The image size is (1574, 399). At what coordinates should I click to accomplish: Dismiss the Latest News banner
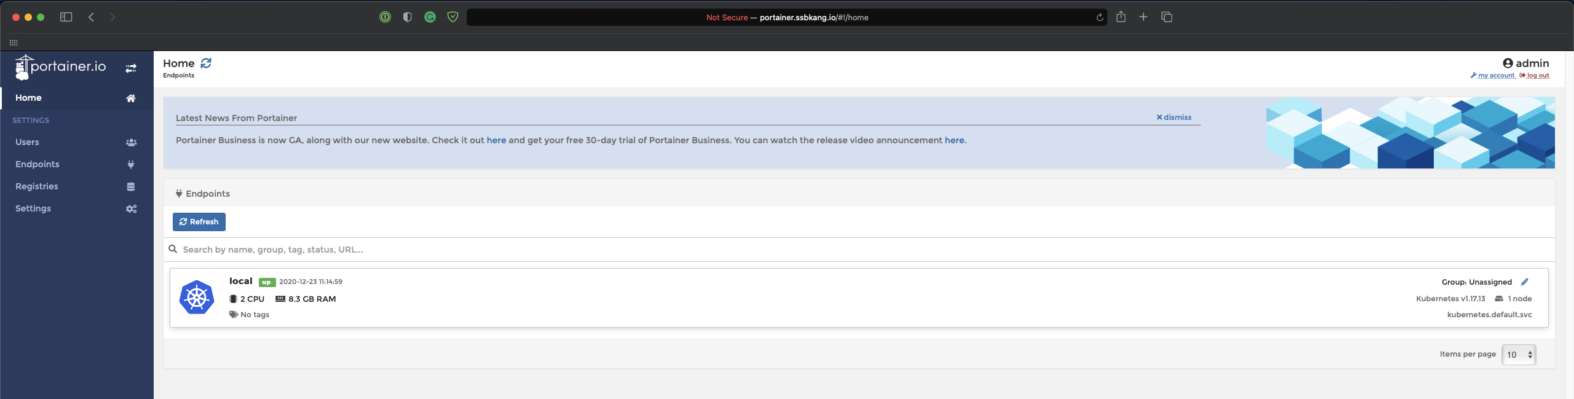pyautogui.click(x=1174, y=117)
